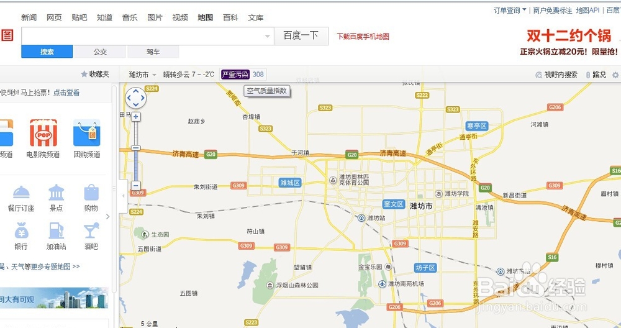This screenshot has width=621, height=328.
Task: Select the 银行 bank icon
Action: (x=21, y=230)
